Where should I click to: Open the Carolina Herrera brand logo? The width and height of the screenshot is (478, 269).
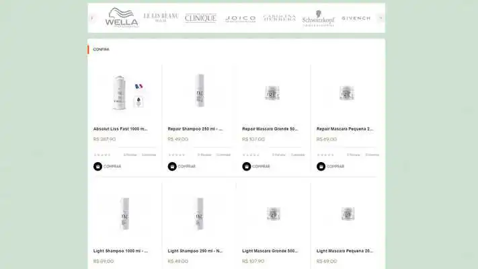point(280,18)
